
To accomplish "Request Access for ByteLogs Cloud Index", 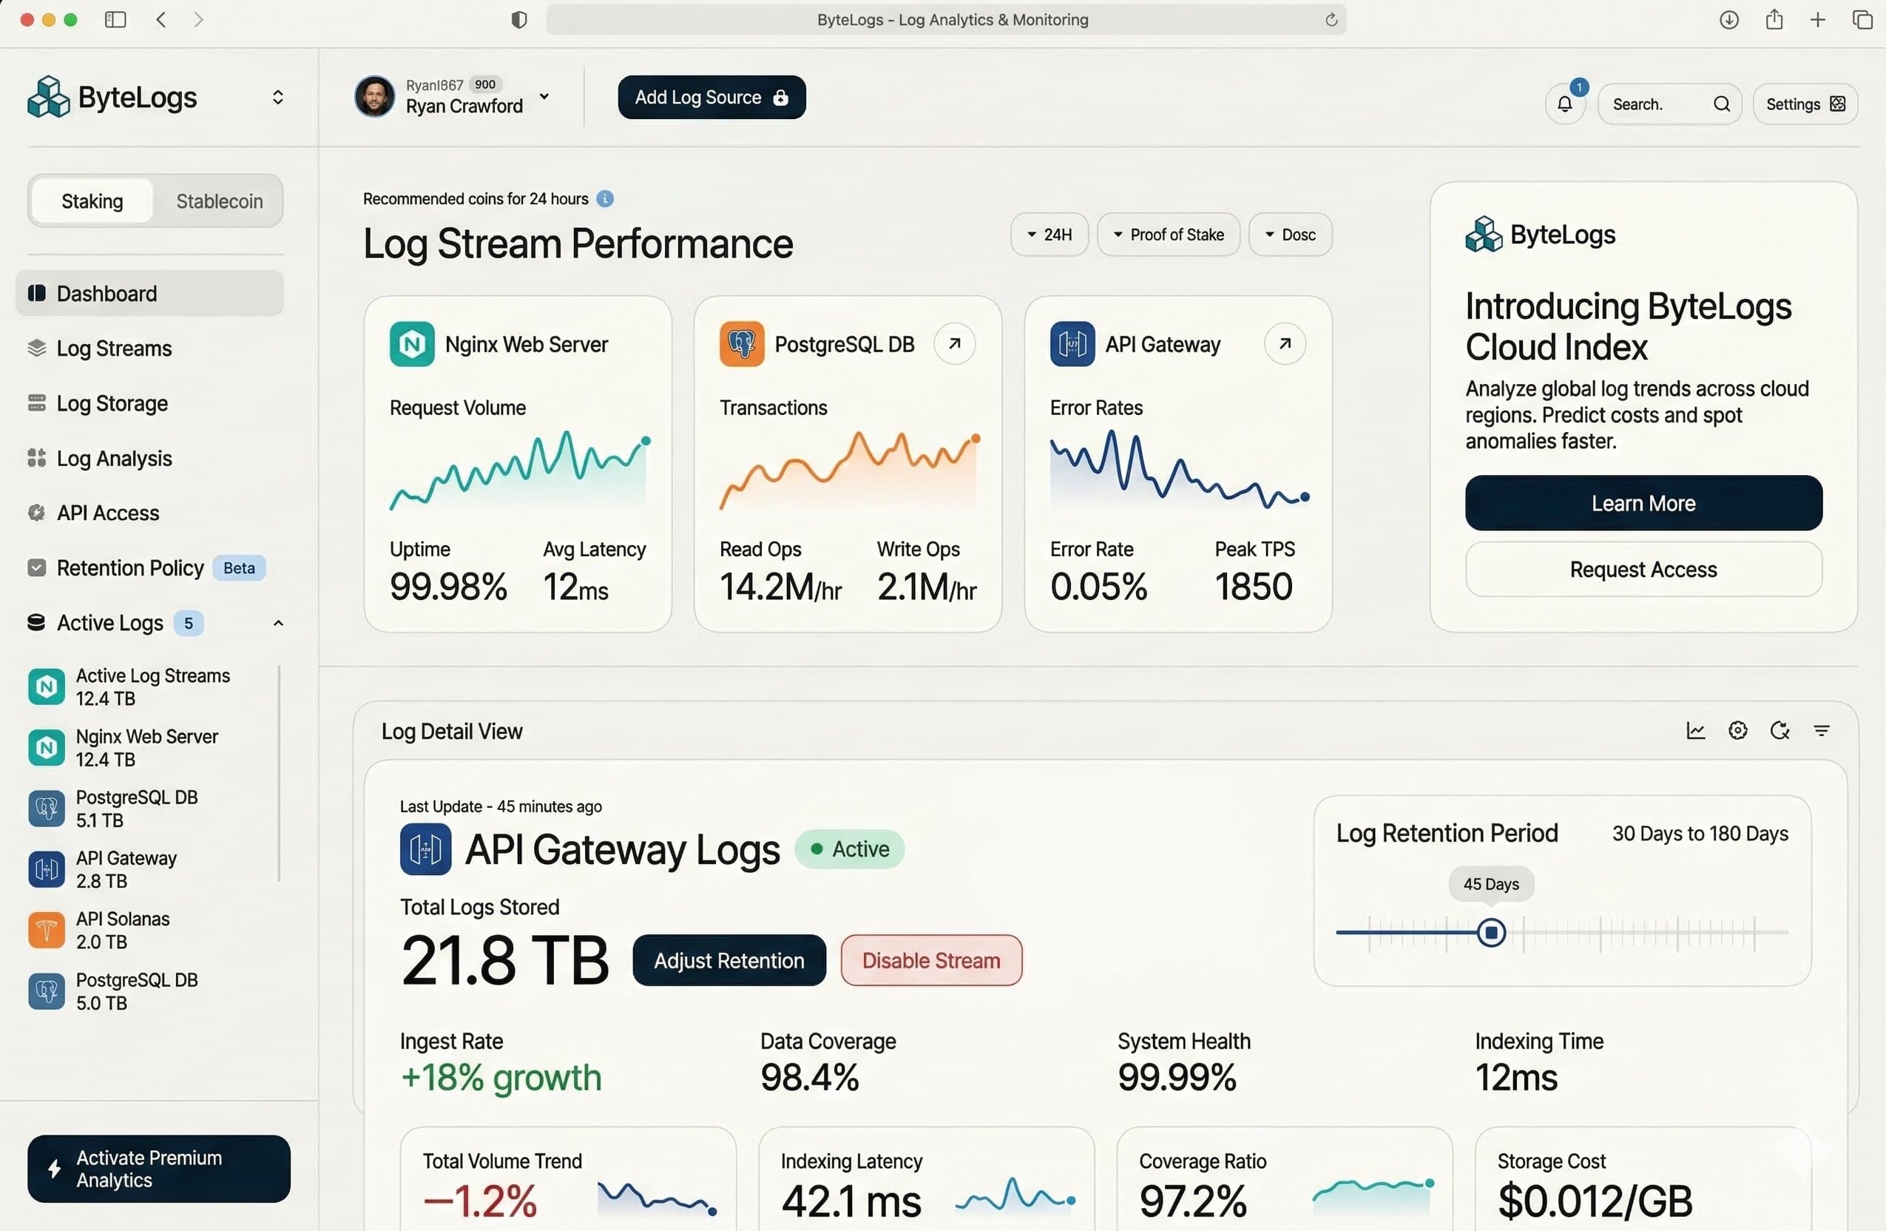I will 1642,569.
